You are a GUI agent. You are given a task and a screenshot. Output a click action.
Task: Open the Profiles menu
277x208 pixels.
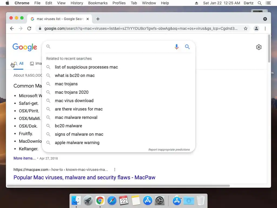point(119,3)
